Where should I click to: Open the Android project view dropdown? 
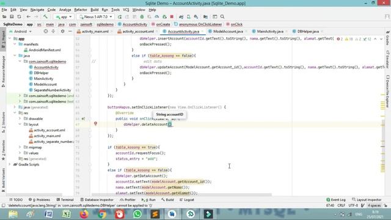(21, 31)
